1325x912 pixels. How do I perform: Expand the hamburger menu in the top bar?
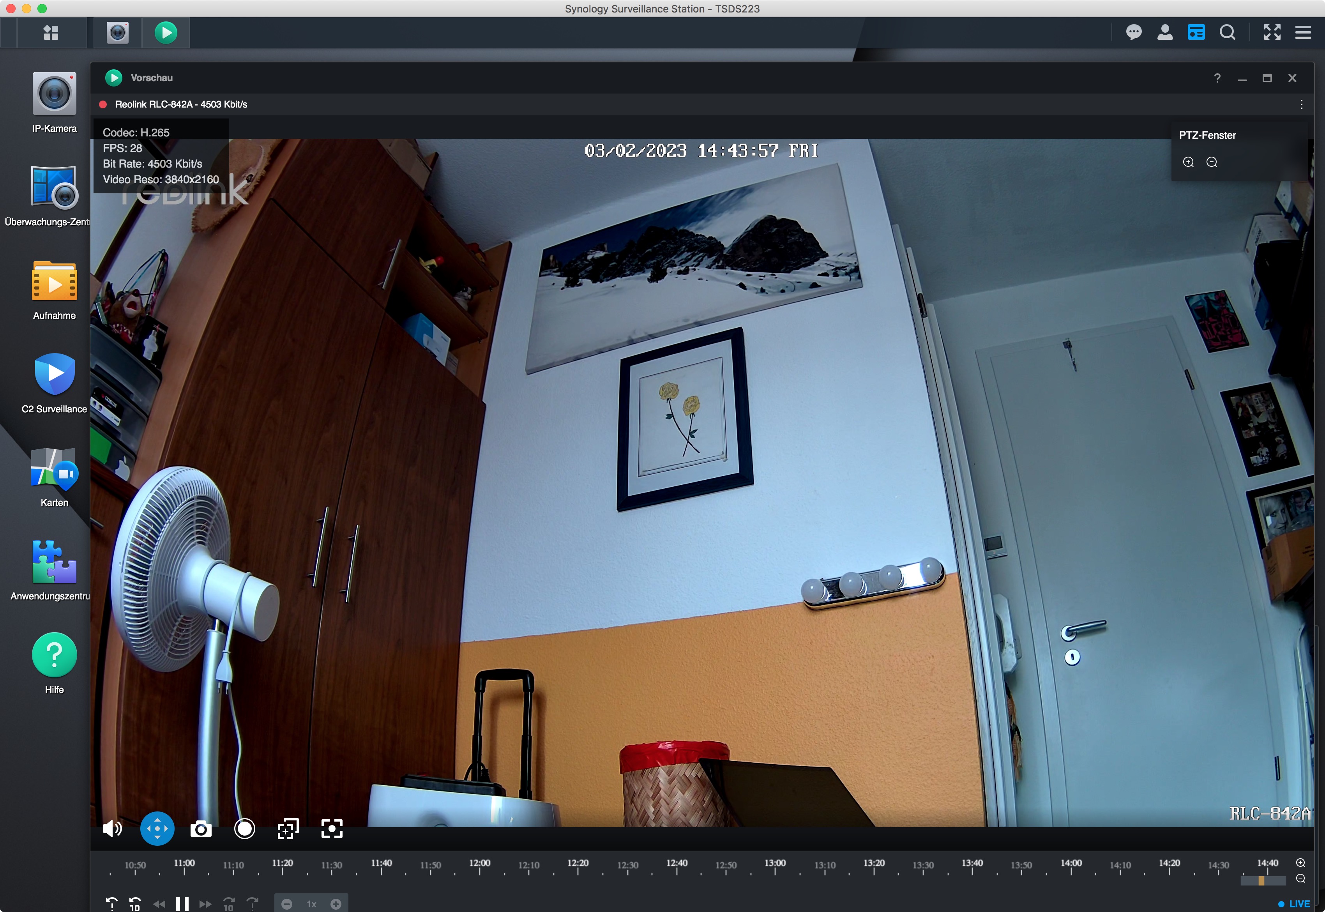tap(1303, 33)
